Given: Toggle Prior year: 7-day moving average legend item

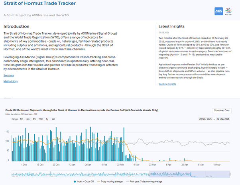Looking at the screenshot, I should pyautogui.click(x=144, y=181).
